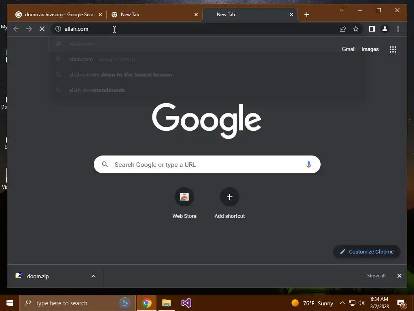Select the rightmost New Tab
This screenshot has height=311, width=414.
[250, 15]
